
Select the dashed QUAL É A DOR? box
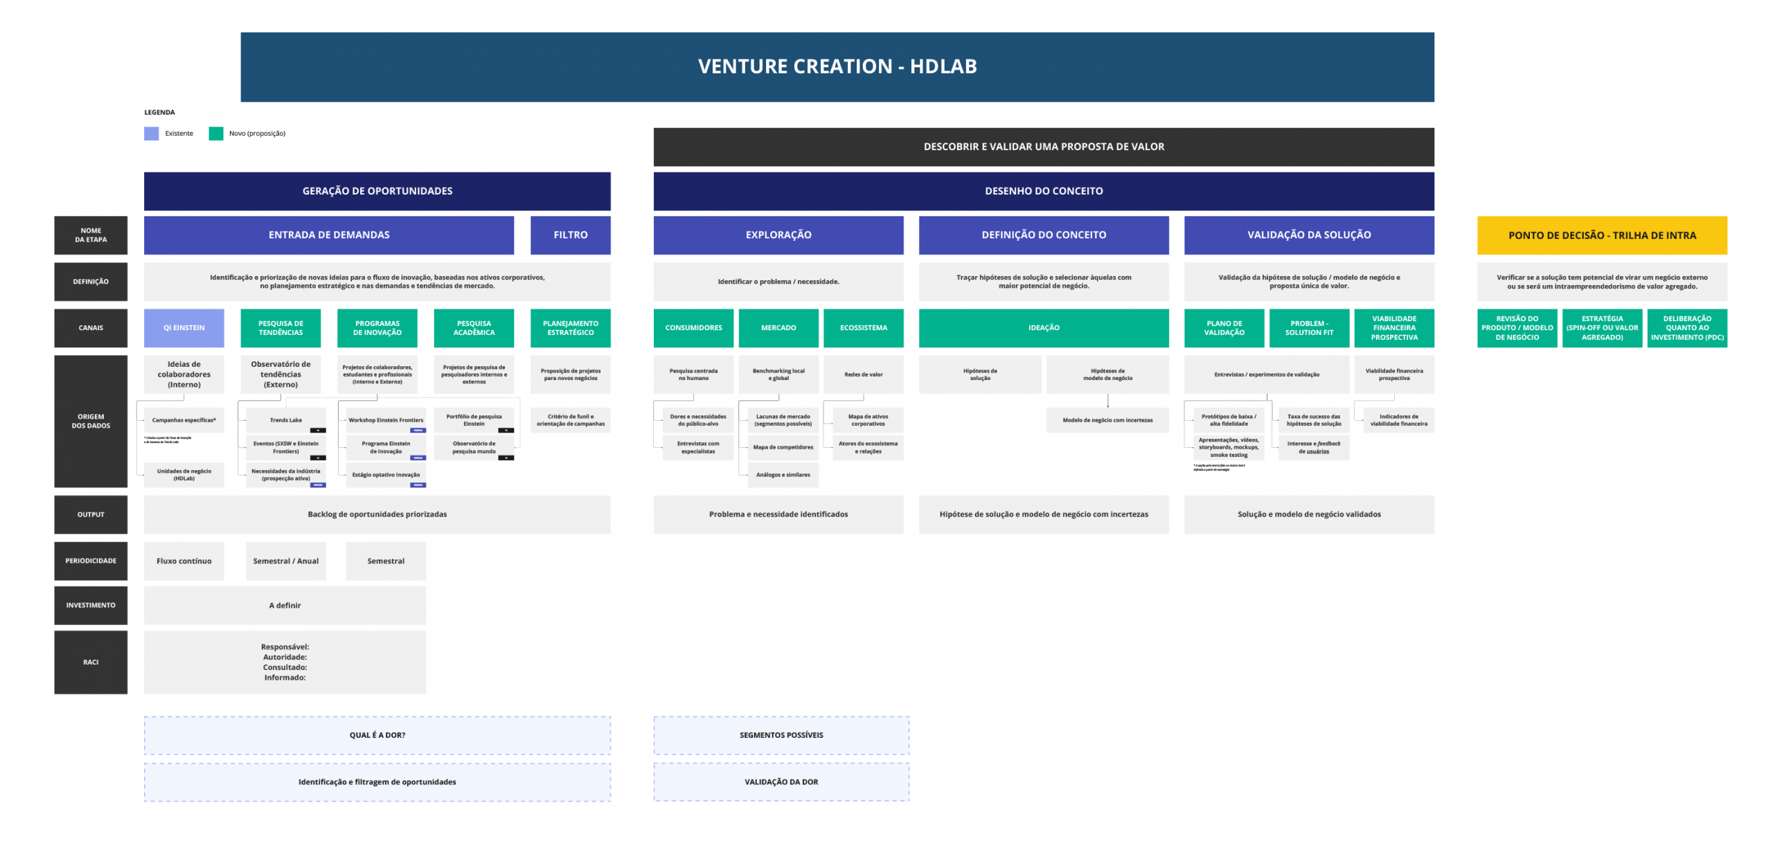(377, 735)
